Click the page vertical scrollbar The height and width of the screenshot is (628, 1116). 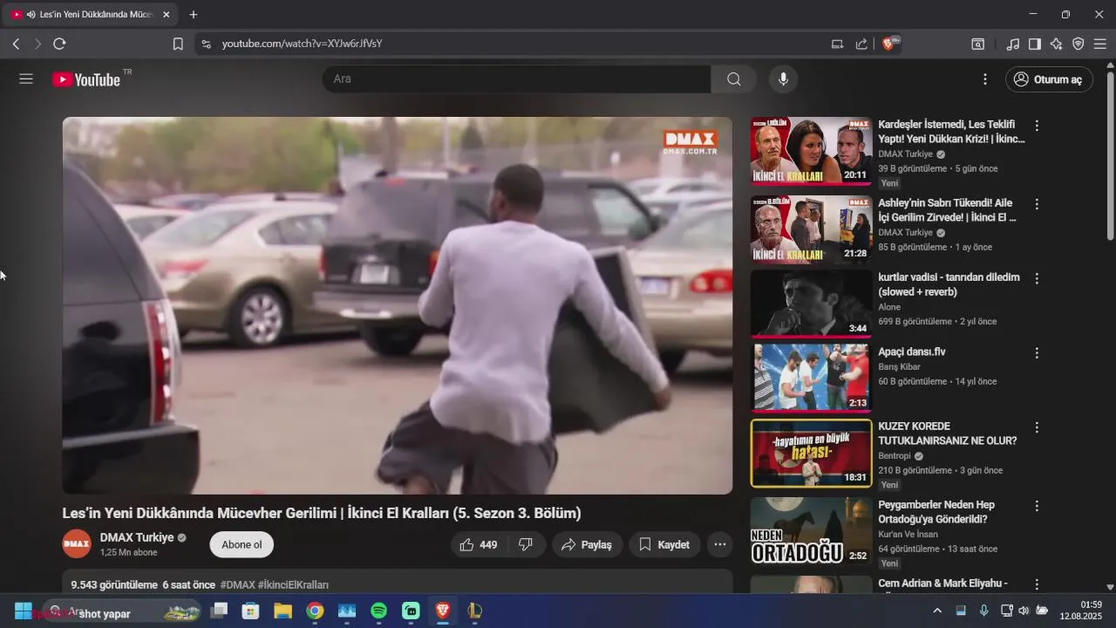point(1110,157)
